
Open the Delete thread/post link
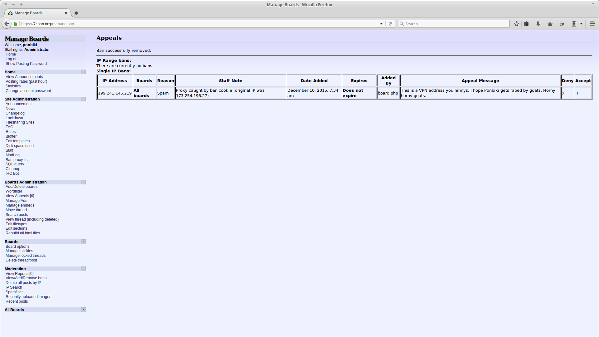pos(21,260)
